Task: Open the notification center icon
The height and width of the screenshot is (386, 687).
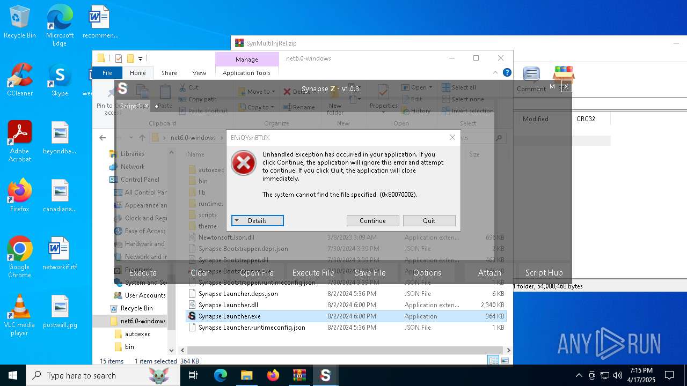Action: point(669,375)
